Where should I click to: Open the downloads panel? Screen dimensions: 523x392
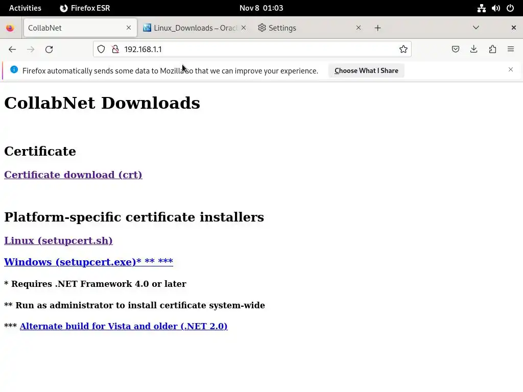(473, 50)
